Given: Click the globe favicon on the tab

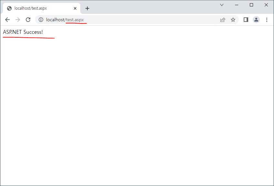Looking at the screenshot, I should click(x=9, y=8).
